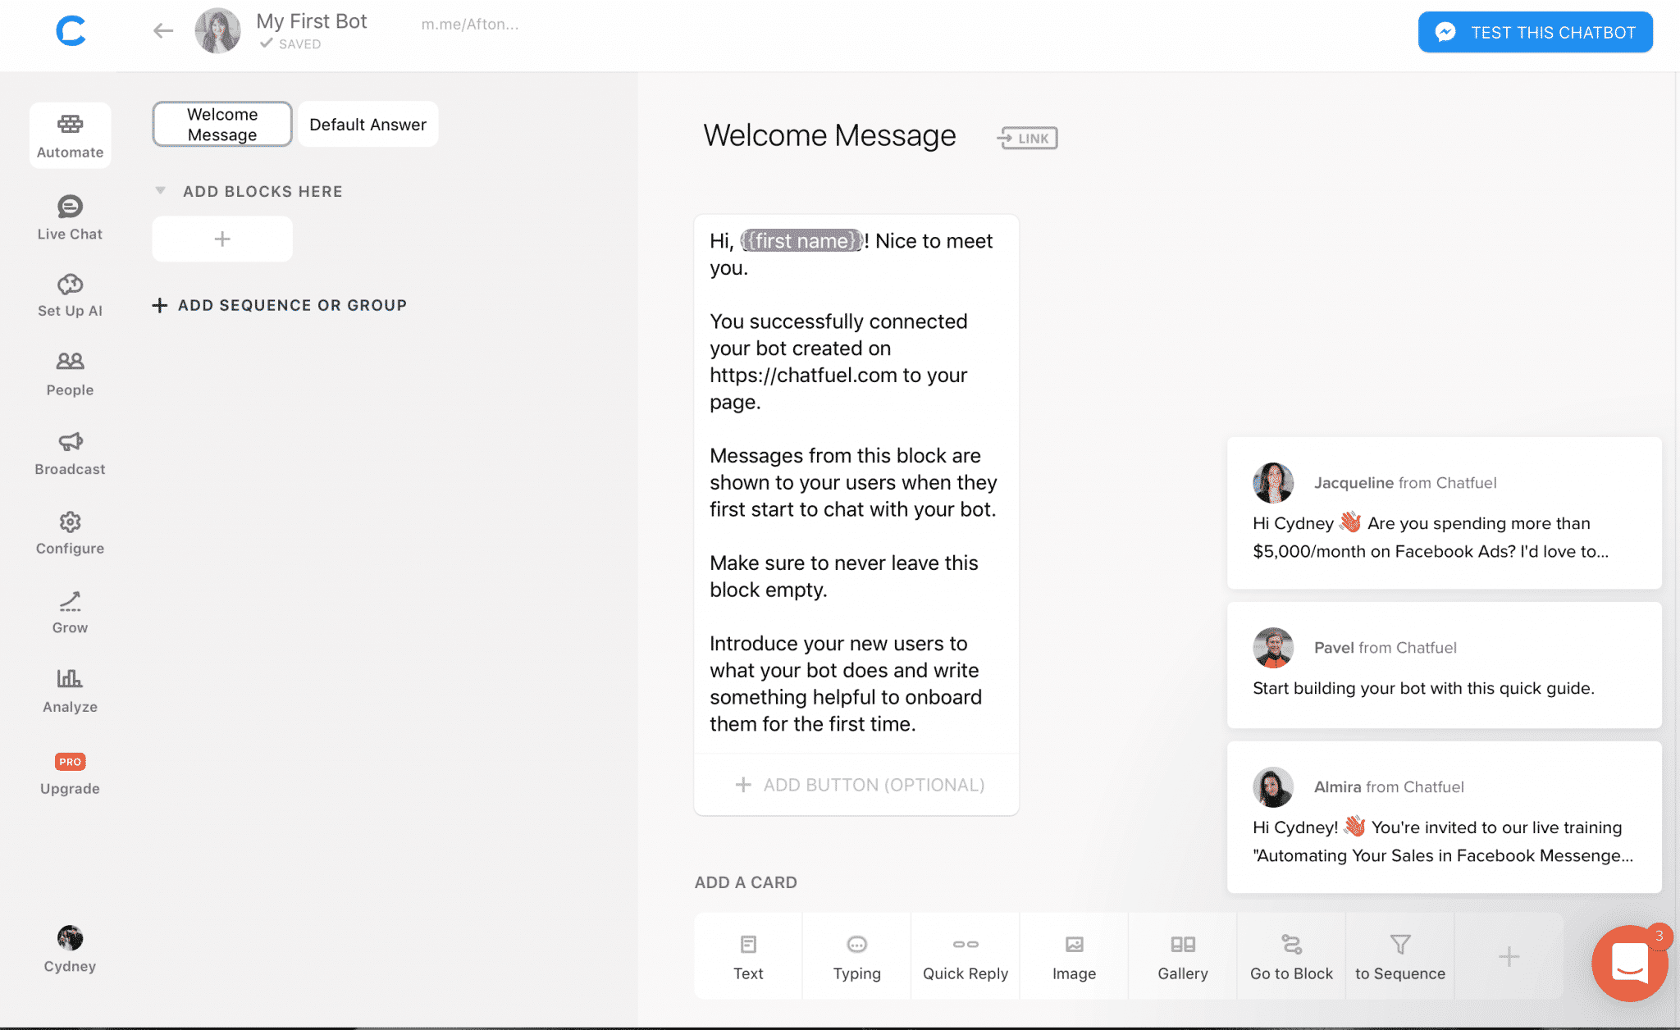Image resolution: width=1680 pixels, height=1030 pixels.
Task: Click Jacqueline's avatar in notification
Action: [1273, 483]
